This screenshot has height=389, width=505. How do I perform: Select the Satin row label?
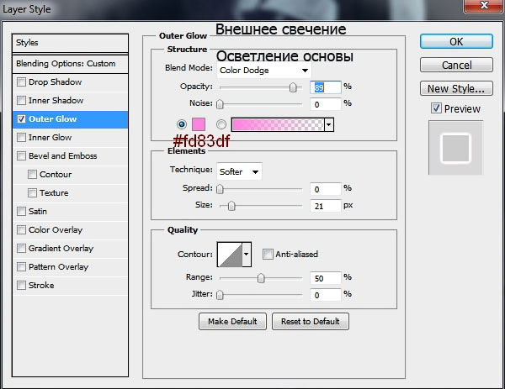point(38,211)
